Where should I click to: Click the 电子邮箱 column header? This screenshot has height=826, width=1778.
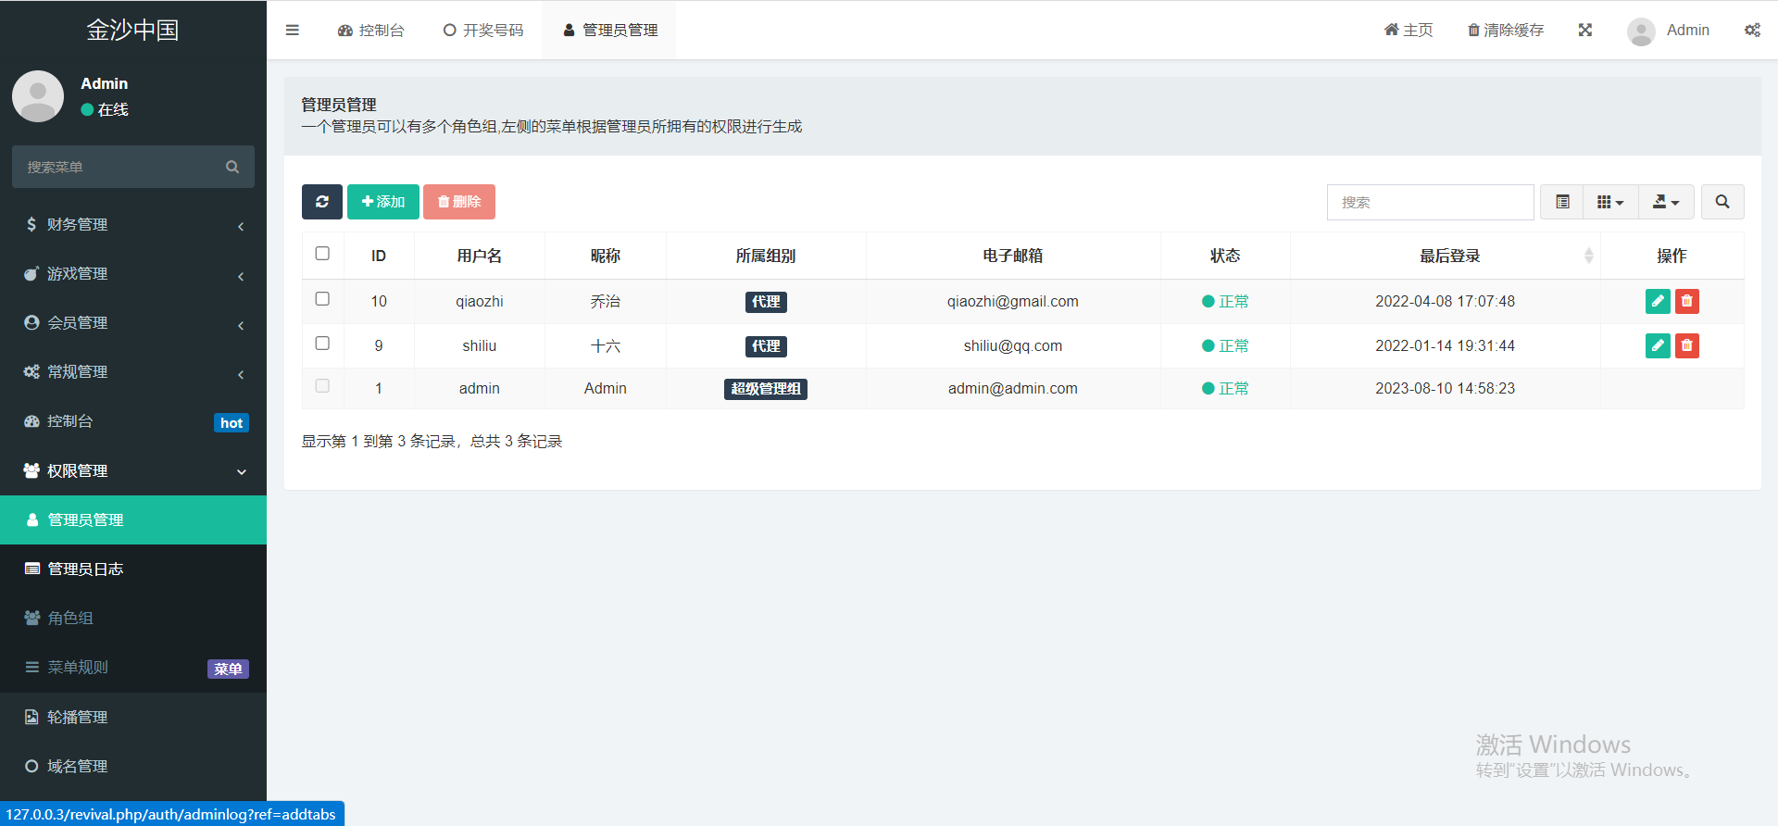[1013, 256]
